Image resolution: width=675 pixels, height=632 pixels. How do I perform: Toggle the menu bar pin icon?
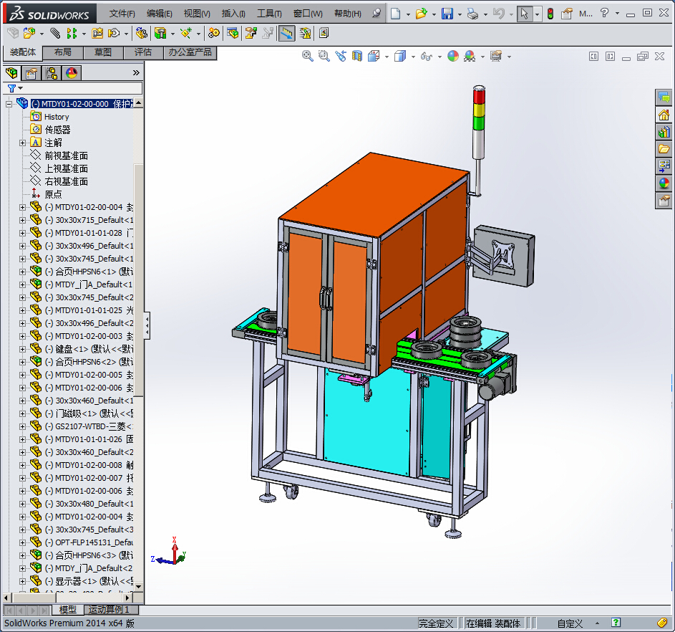click(377, 14)
